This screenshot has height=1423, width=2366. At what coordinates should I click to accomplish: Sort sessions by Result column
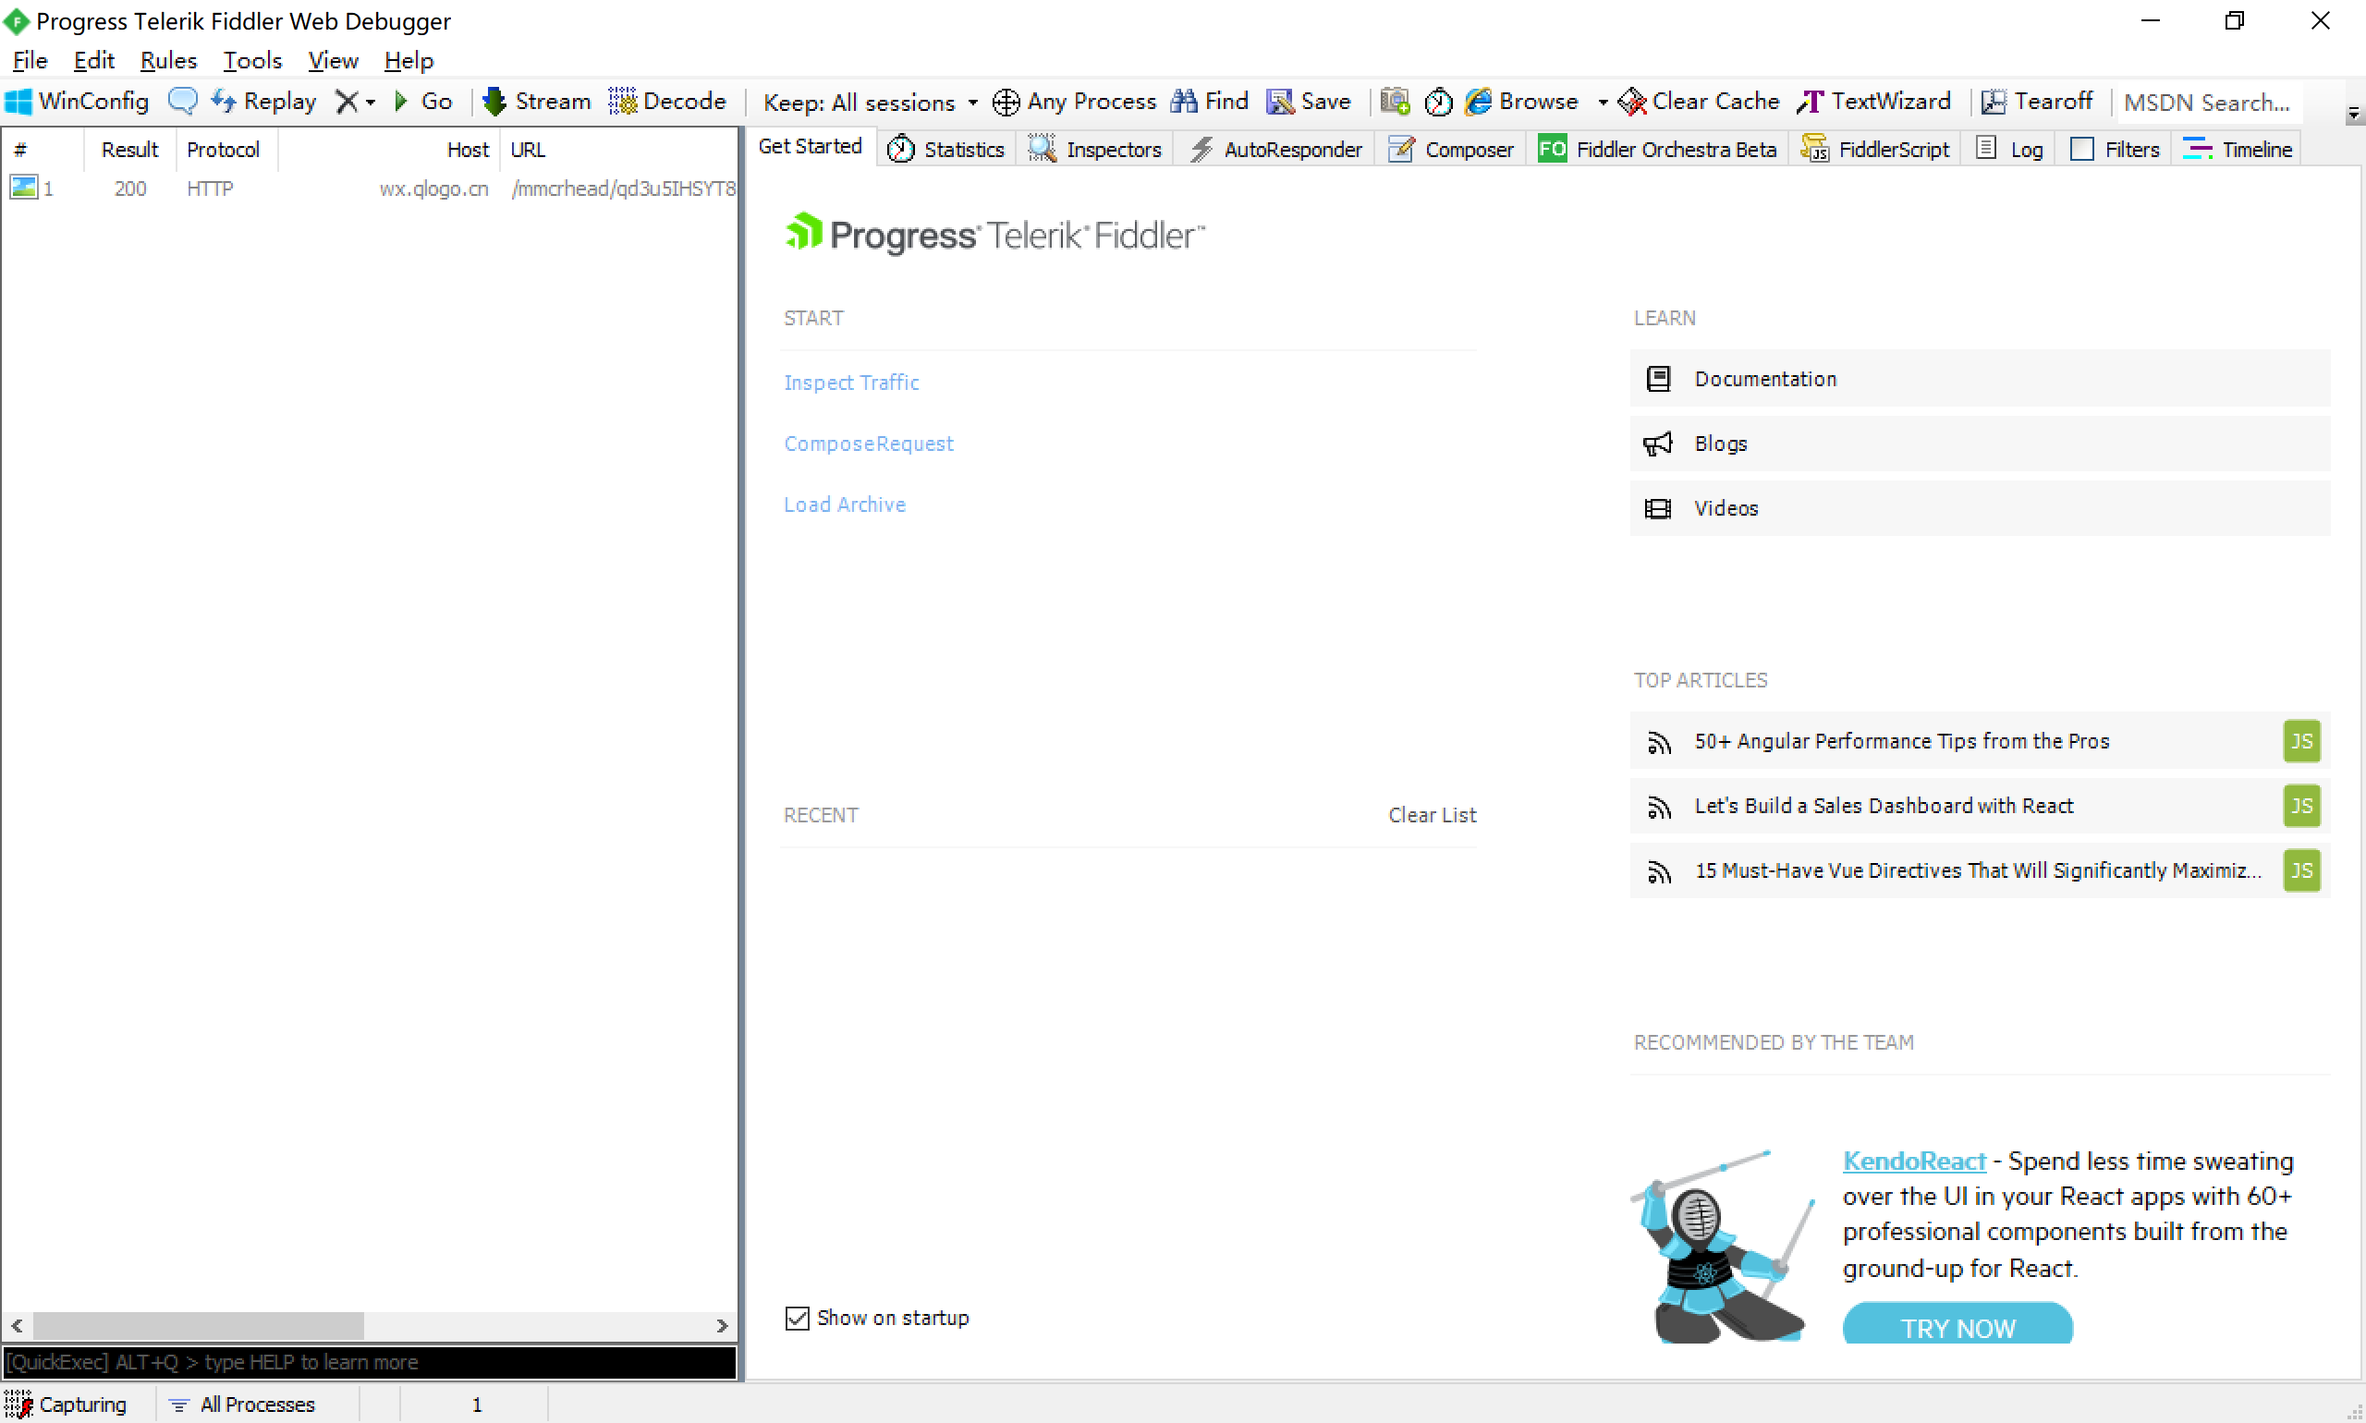pyautogui.click(x=129, y=150)
